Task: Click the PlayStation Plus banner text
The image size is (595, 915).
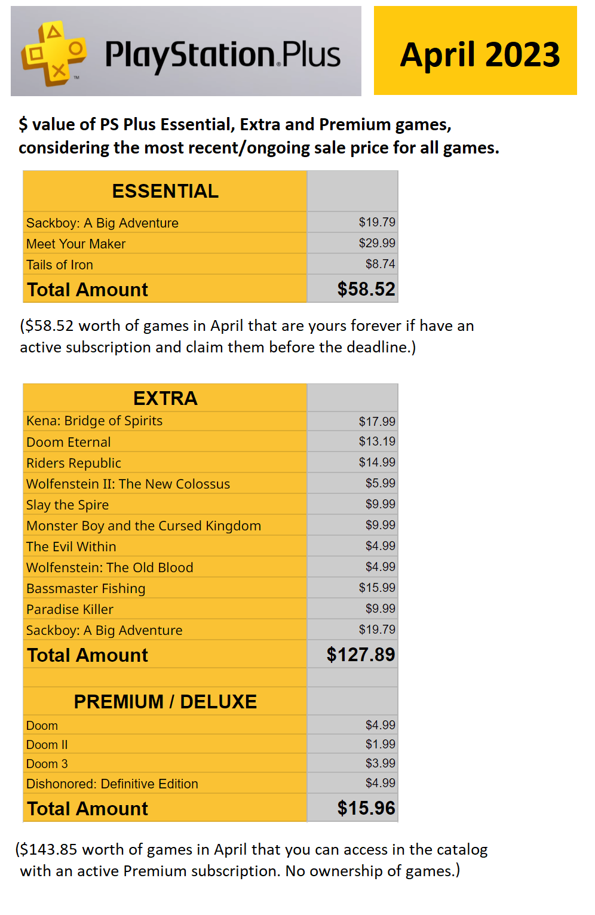Action: tap(222, 55)
